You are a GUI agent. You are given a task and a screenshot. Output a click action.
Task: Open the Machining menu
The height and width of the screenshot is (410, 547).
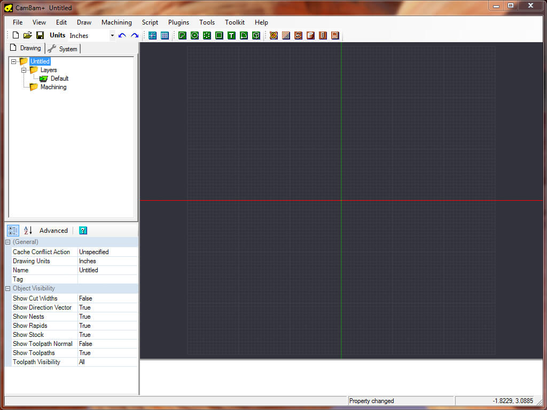(x=116, y=22)
